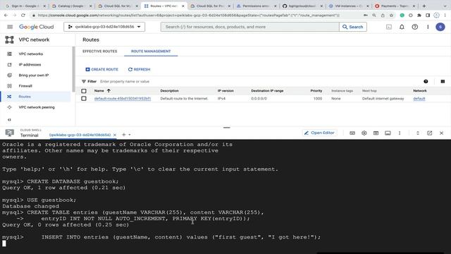The image size is (451, 254).
Task: Select Routes sidebar item
Action: (x=36, y=97)
